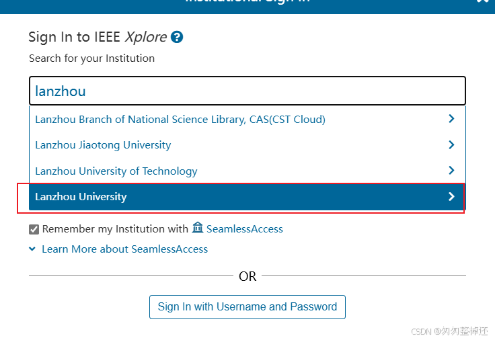Click the Remember my Institution label text
Screen dimensions: 495x340
(x=115, y=229)
